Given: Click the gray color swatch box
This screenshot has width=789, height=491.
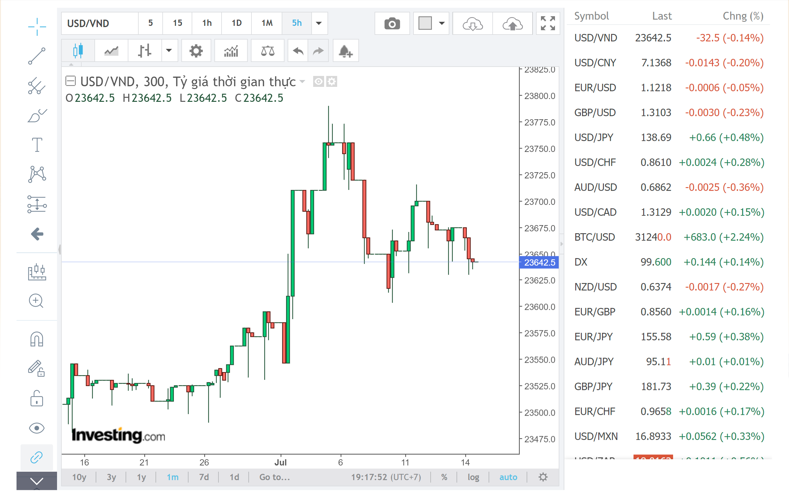Looking at the screenshot, I should tap(425, 23).
